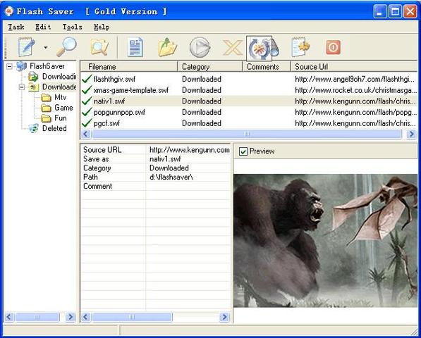Click the magnifying glass search icon

click(x=66, y=47)
